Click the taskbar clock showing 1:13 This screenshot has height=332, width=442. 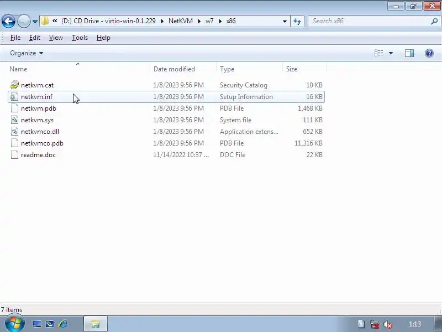click(415, 324)
